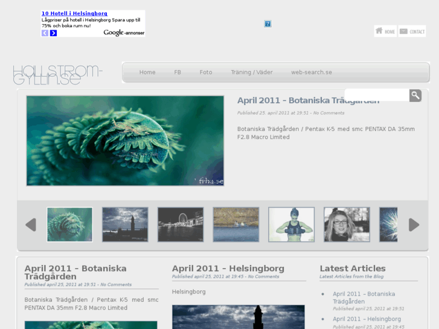Click the text 'Latest Articles from the Blog'
The image size is (439, 329).
351,276
